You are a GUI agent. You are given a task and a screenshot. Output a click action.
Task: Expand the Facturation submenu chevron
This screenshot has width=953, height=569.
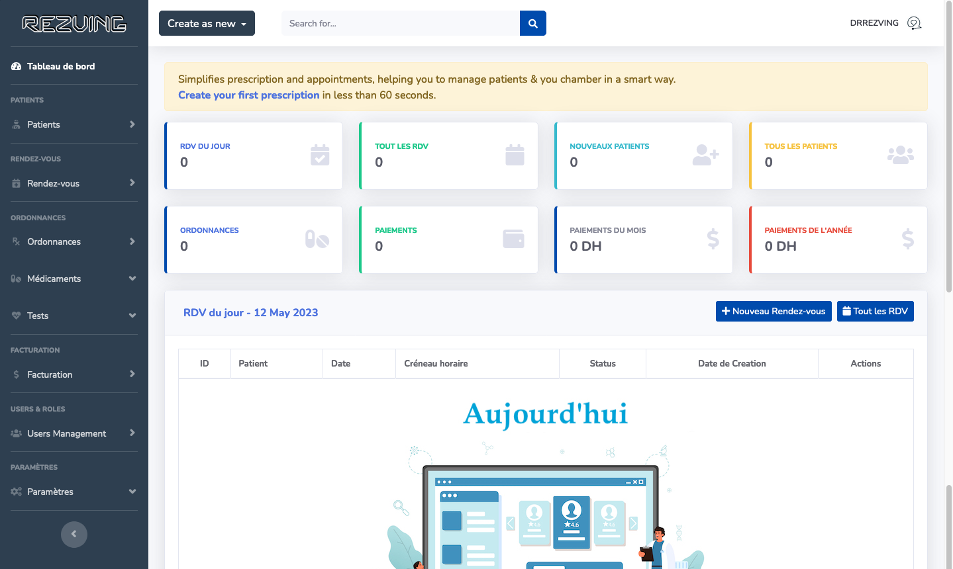click(132, 374)
